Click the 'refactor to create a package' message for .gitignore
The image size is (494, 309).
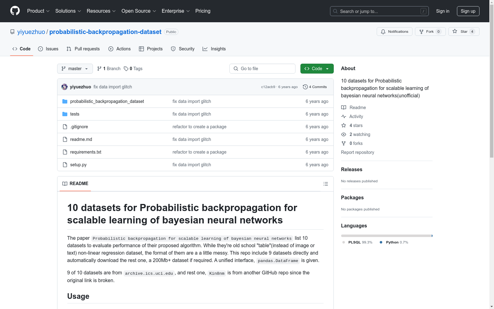coord(199,127)
